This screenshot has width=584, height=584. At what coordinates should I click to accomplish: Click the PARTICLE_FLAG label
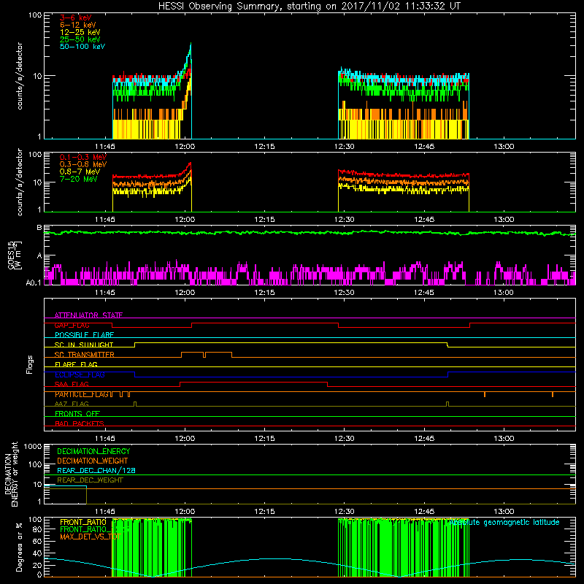pos(82,394)
